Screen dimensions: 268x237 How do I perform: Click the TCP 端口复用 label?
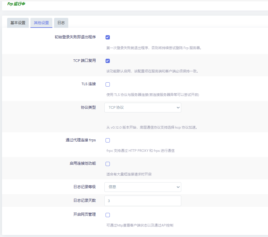coord(84,60)
